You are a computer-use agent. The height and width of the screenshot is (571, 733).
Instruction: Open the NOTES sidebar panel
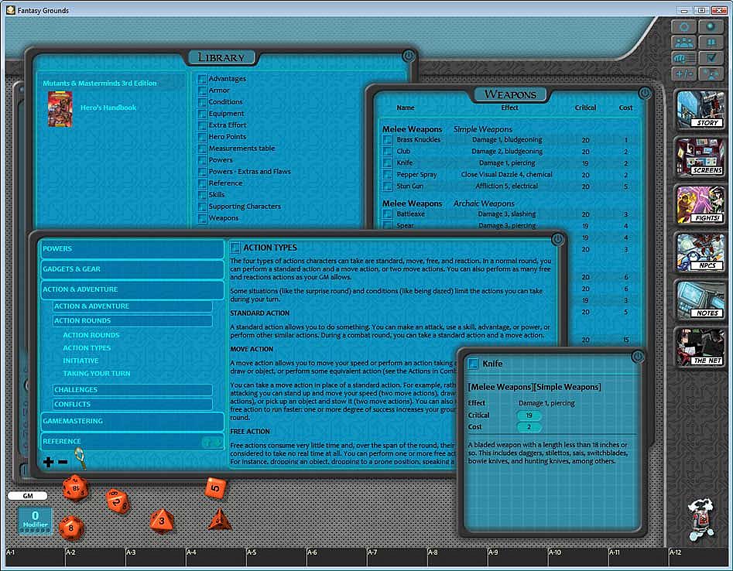coord(700,300)
